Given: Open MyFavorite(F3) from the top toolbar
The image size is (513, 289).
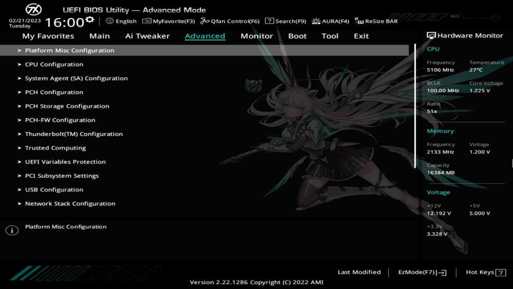Looking at the screenshot, I should (x=169, y=21).
